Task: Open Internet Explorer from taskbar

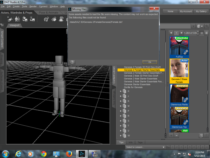Action: point(18,154)
